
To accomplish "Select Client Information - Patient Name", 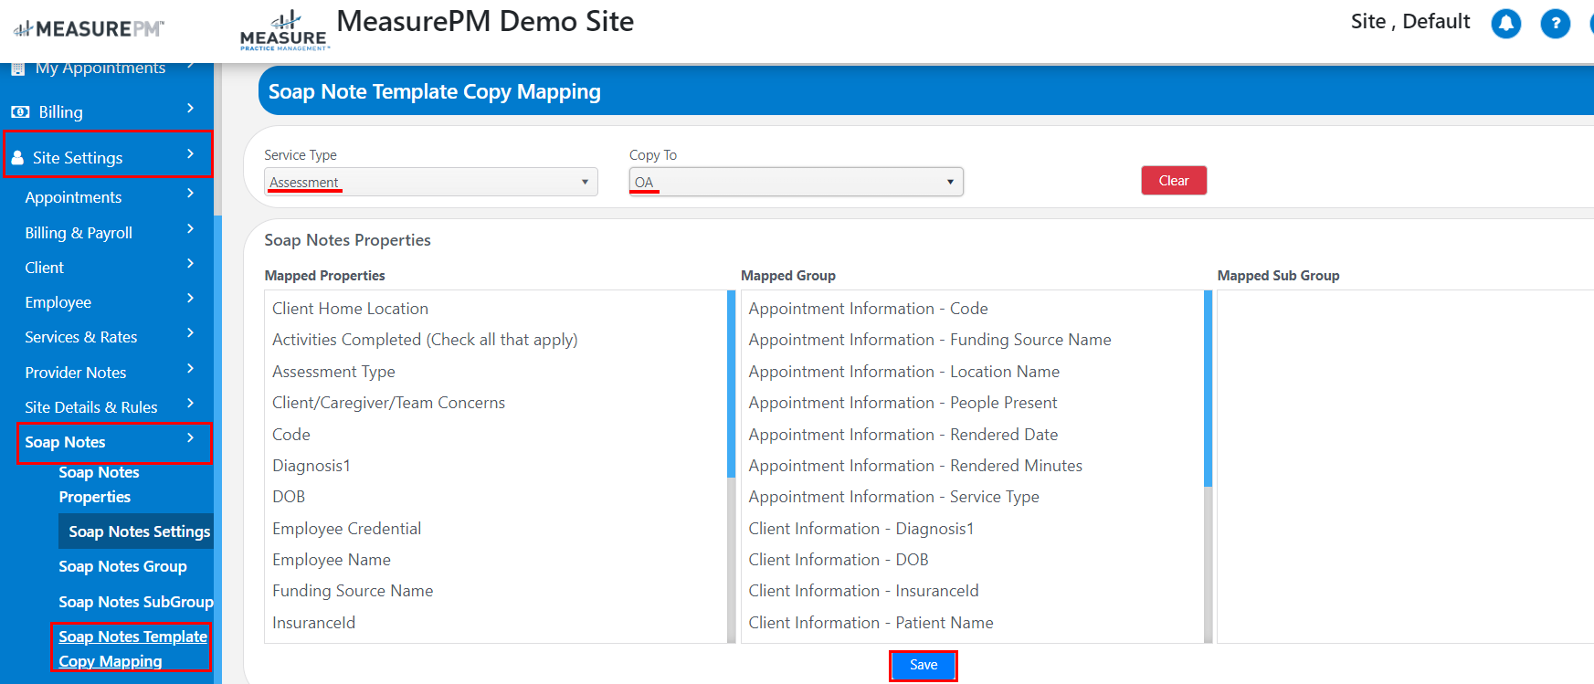I will pos(871,623).
